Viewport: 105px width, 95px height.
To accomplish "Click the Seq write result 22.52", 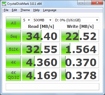I will click(80, 36).
